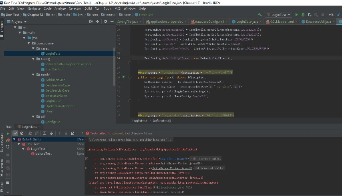Viewport: 342px width, 196px height.
Task: Open the Refactor menu
Action: tap(74, 8)
